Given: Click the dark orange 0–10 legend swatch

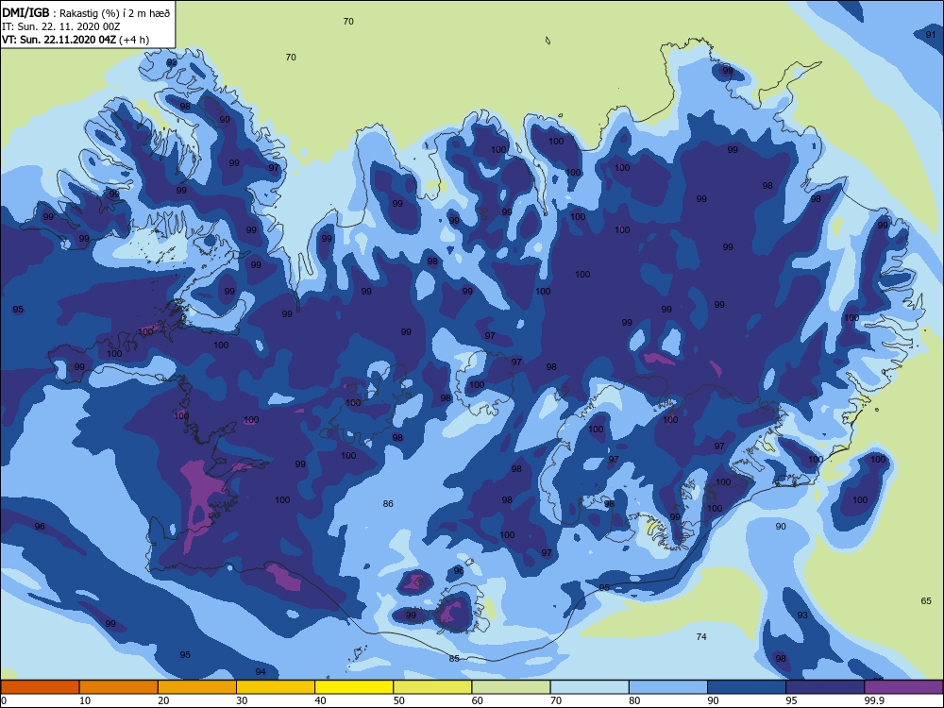Looking at the screenshot, I should tap(40, 687).
